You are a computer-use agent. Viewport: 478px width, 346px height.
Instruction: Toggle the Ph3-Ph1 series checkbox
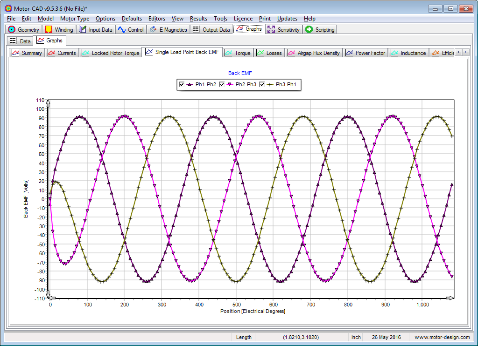[x=262, y=84]
